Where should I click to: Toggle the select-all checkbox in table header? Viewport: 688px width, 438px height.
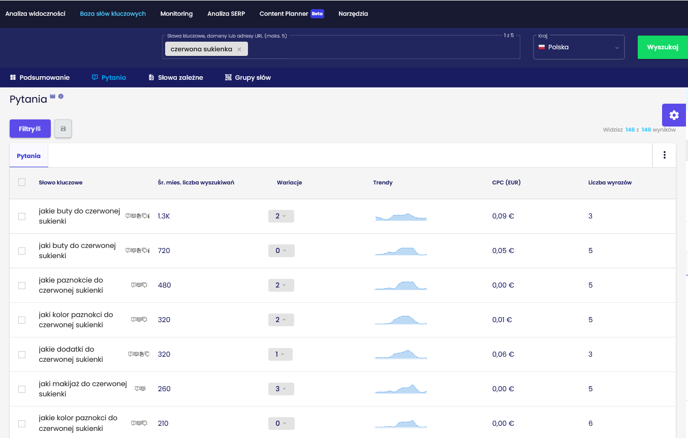(x=22, y=182)
